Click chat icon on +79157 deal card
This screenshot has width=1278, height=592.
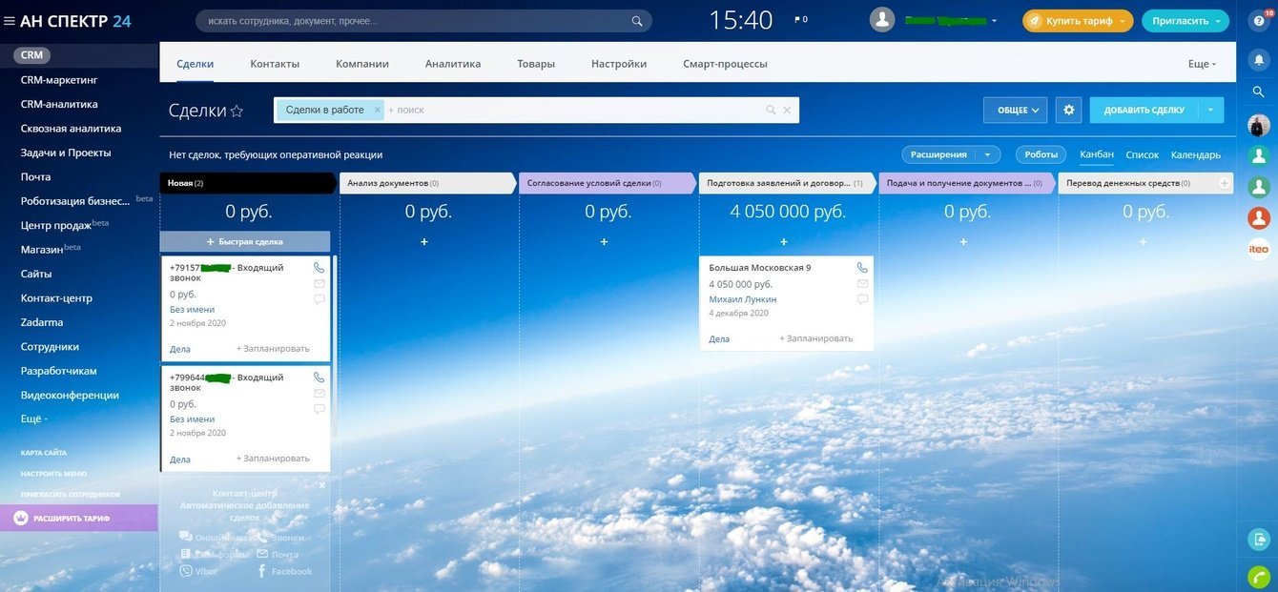point(319,298)
